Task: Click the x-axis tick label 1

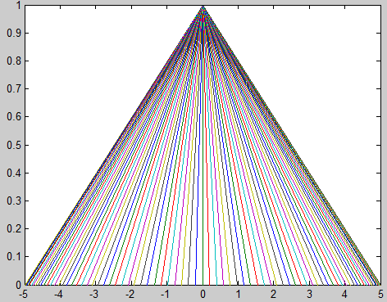Action: (239, 295)
